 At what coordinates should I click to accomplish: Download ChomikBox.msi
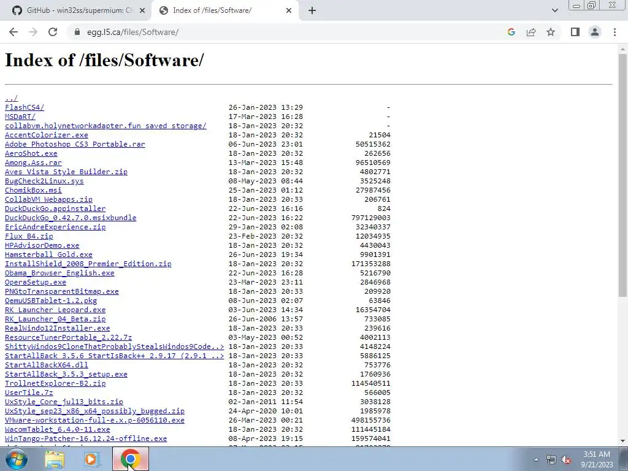(33, 190)
